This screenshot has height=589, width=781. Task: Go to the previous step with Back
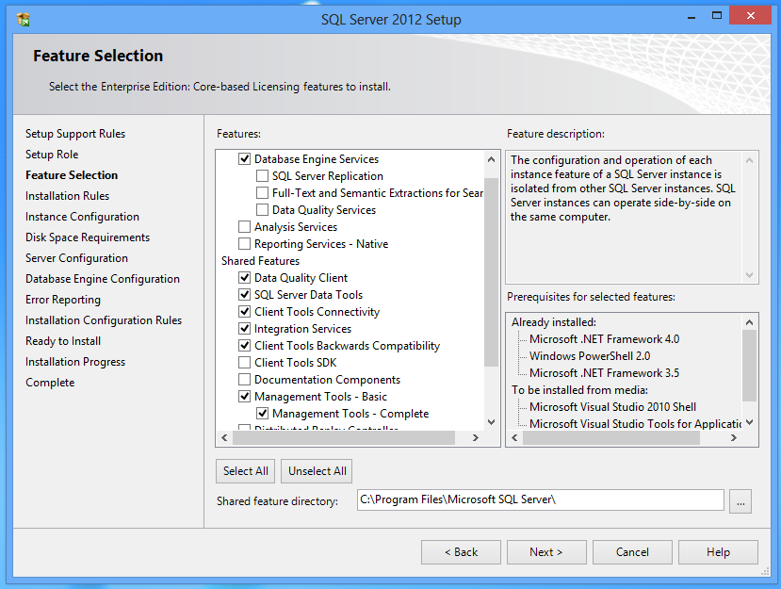pos(461,552)
